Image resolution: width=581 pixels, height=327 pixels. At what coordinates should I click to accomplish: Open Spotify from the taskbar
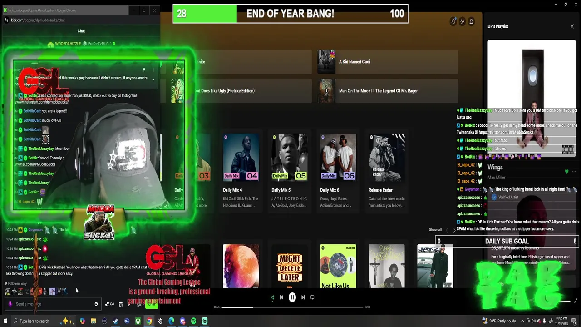tap(193, 321)
